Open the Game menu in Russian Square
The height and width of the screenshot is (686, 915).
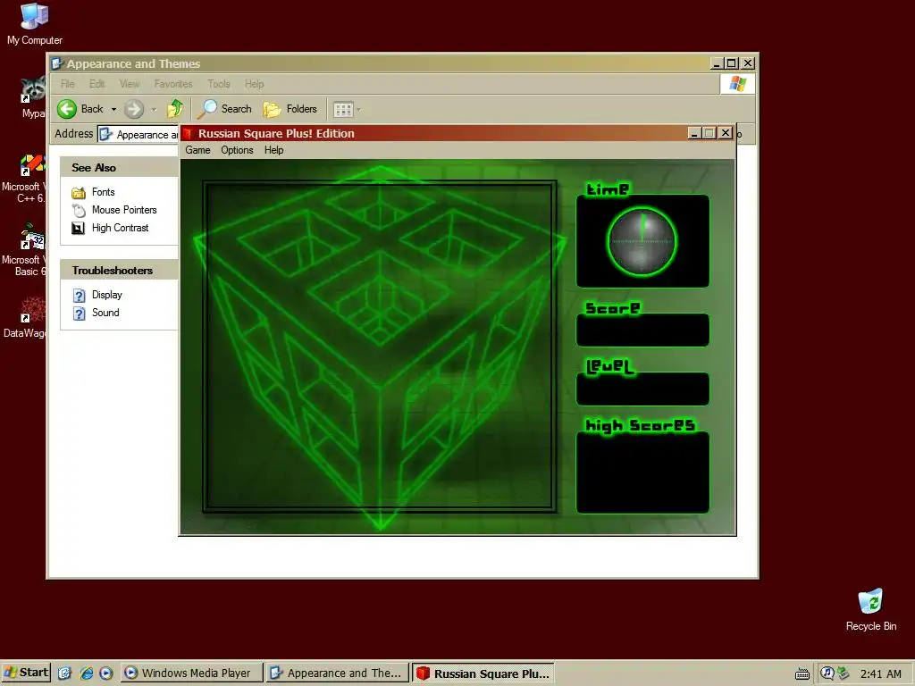coord(197,150)
